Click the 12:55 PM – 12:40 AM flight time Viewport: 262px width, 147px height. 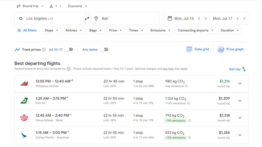54,81
